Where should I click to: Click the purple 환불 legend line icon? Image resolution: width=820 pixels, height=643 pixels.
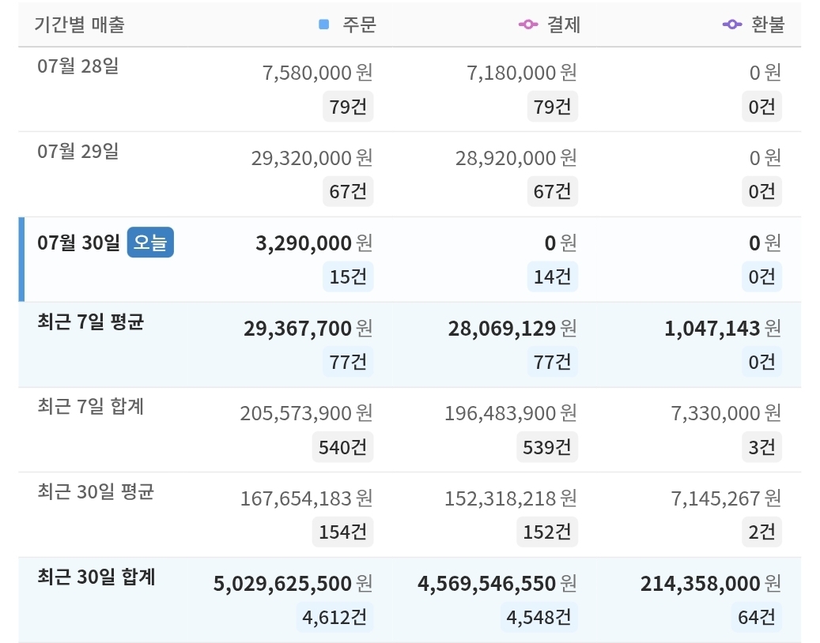coord(732,24)
